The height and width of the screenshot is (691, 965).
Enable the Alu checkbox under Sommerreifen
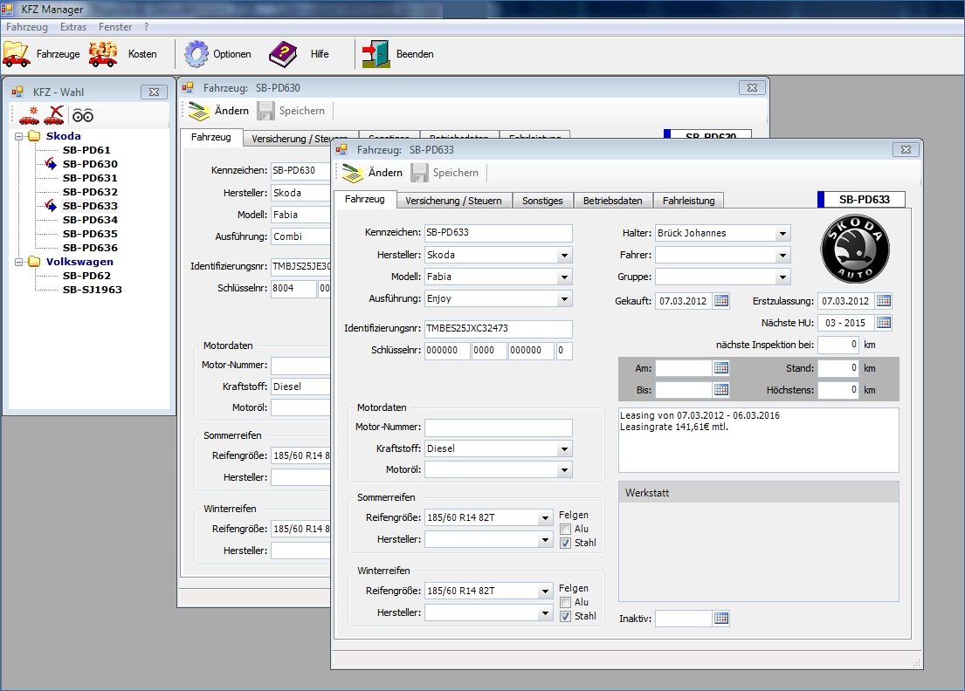pos(566,530)
